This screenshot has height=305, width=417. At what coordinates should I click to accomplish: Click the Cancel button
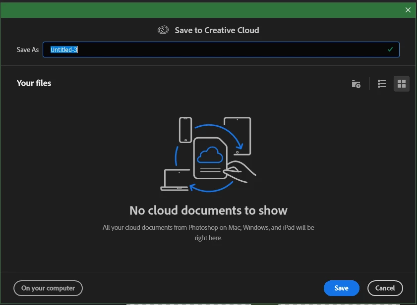[385, 288]
